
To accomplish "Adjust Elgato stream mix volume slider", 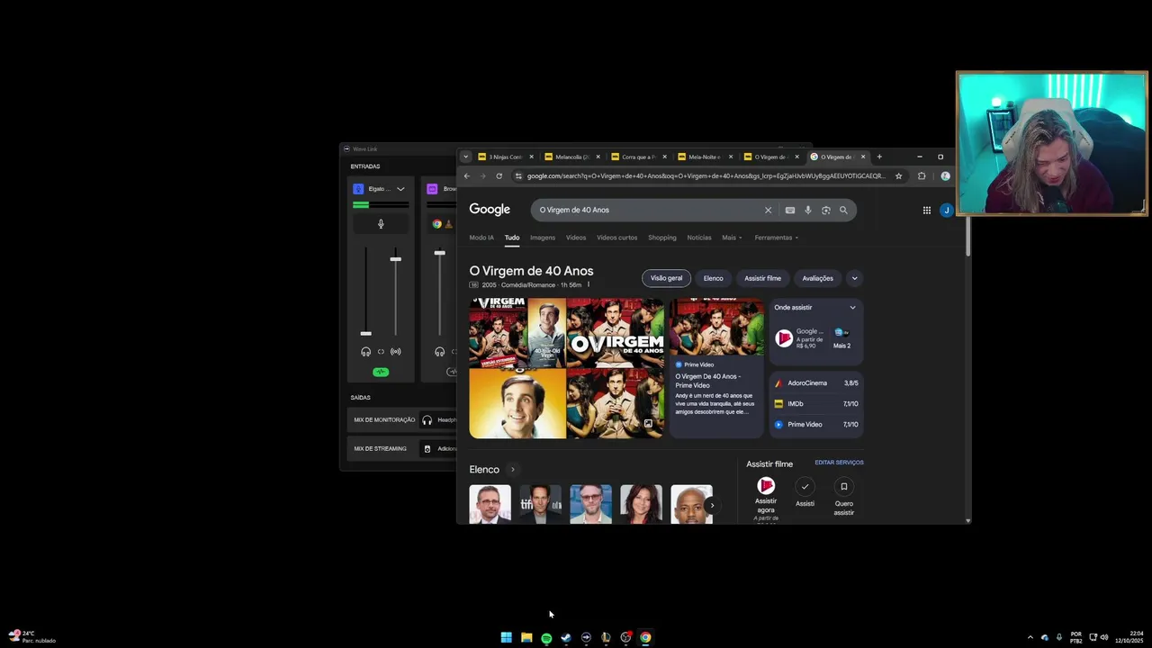I will point(395,259).
